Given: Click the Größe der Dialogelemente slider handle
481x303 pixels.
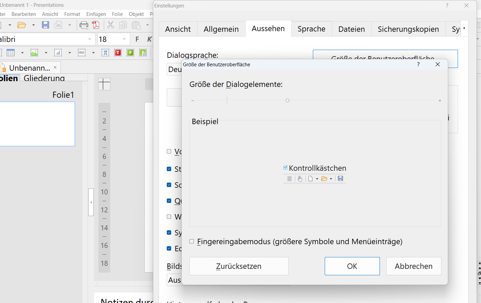Looking at the screenshot, I should tap(288, 100).
